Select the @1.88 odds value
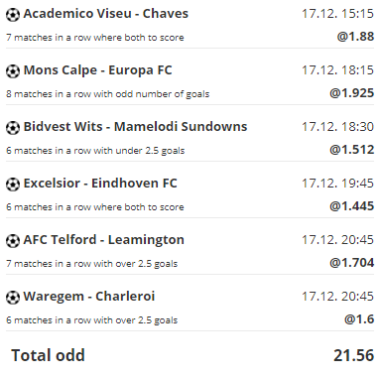The image size is (381, 377). (x=355, y=37)
